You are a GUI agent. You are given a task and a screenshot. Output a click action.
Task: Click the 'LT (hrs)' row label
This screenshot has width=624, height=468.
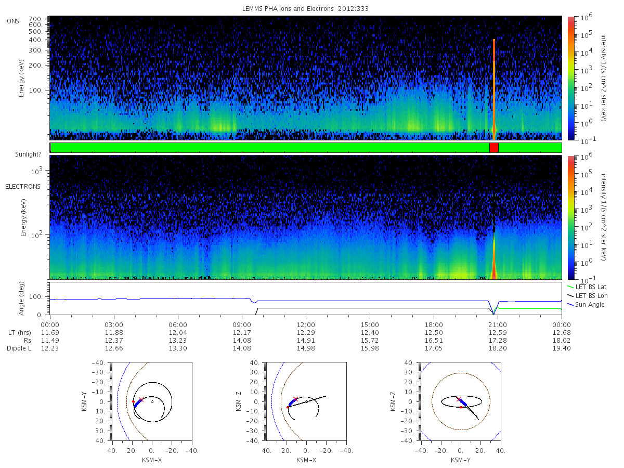pos(19,332)
